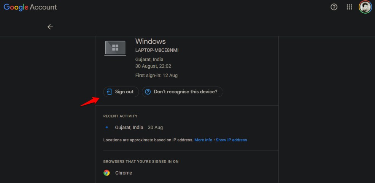Sign out of the Windows device
This screenshot has height=183, width=375.
[121, 92]
